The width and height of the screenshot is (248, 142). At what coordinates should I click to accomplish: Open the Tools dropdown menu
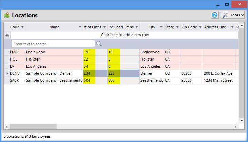click(233, 15)
